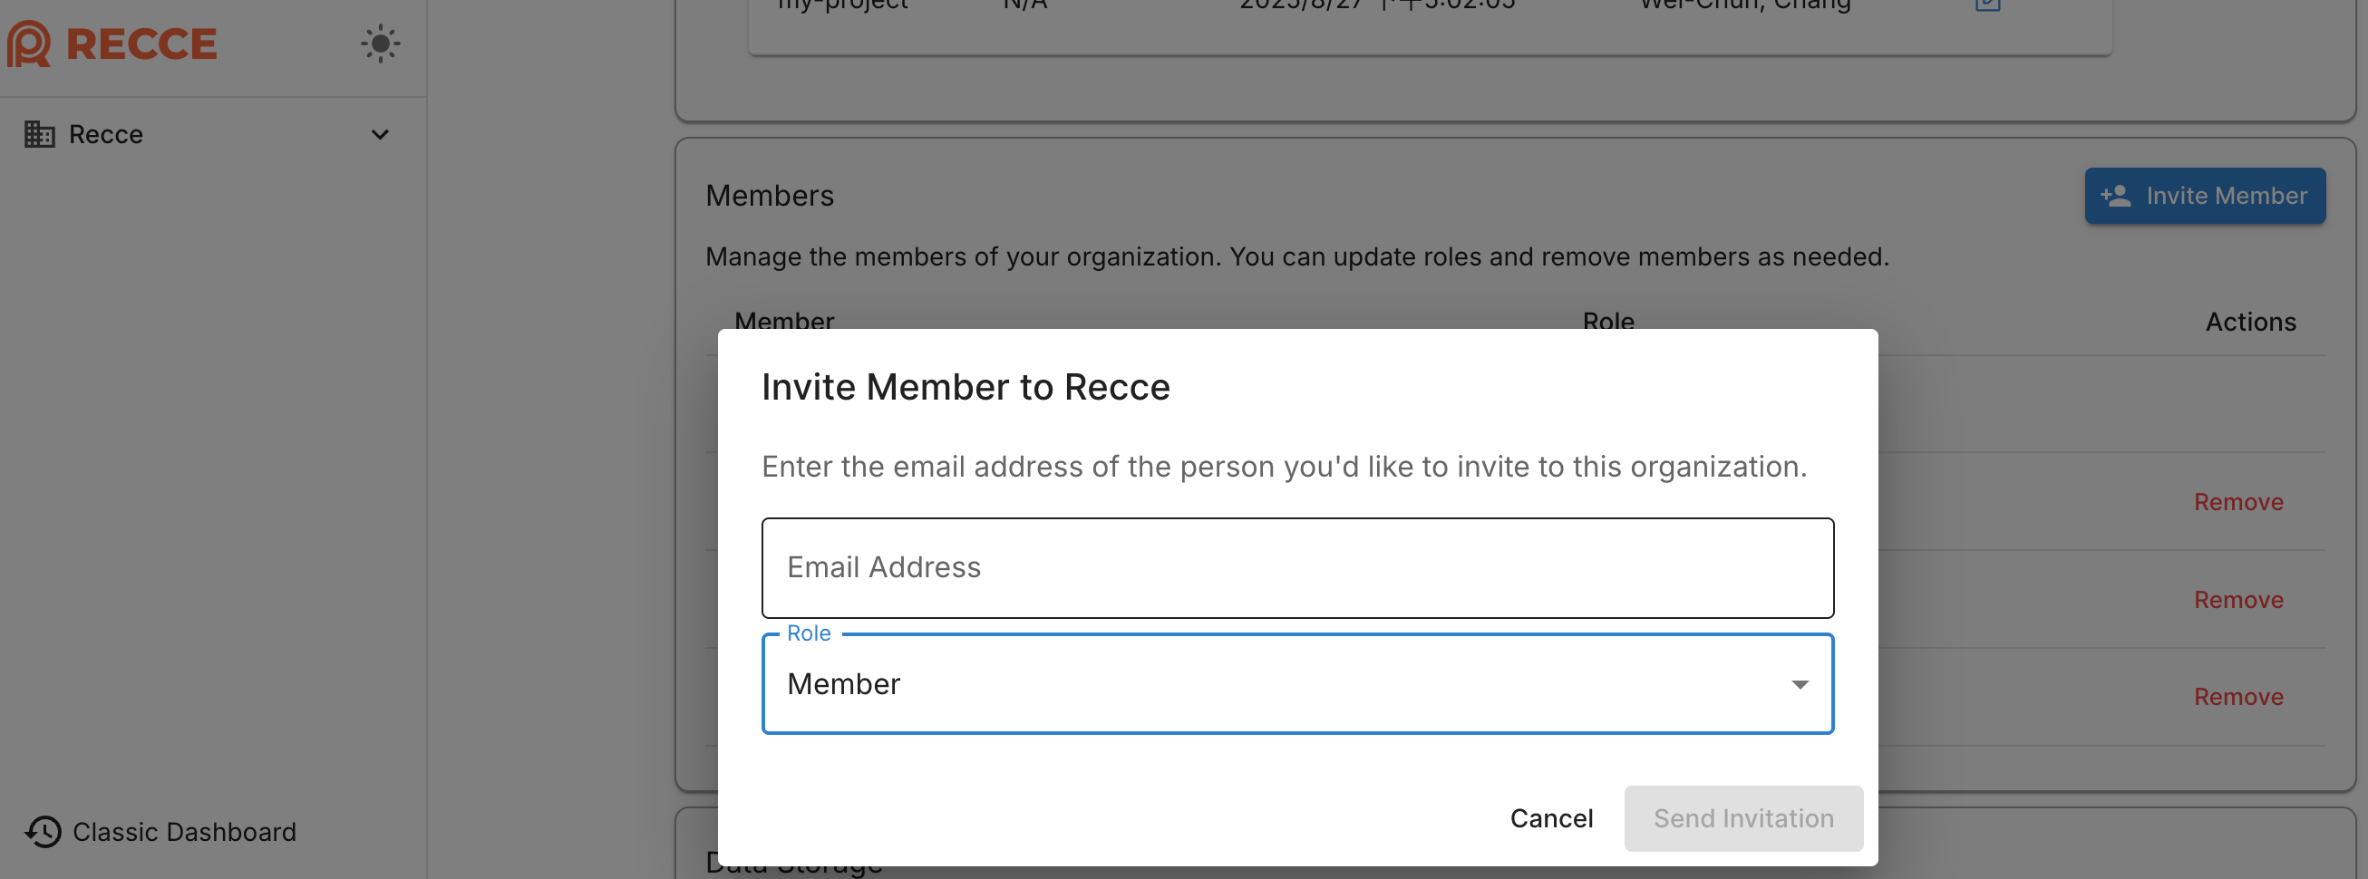2368x879 pixels.
Task: Click the project row's action icon
Action: tap(1986, 4)
